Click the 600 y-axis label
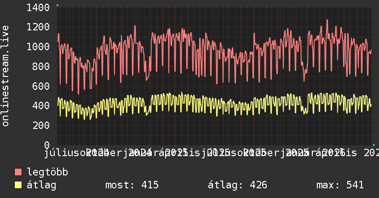 (x=41, y=86)
